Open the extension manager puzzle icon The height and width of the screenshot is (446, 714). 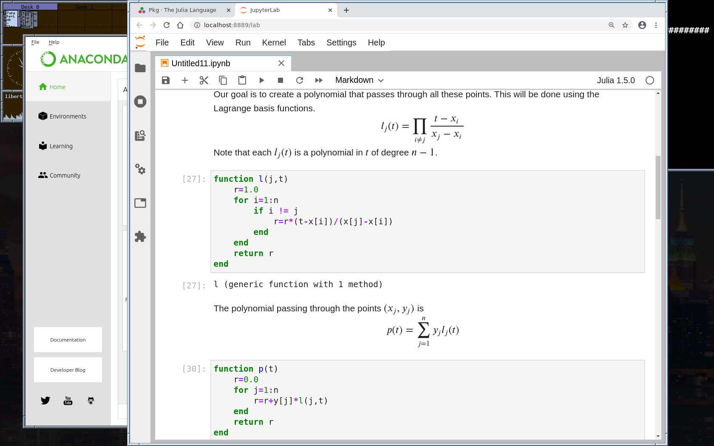pyautogui.click(x=140, y=237)
